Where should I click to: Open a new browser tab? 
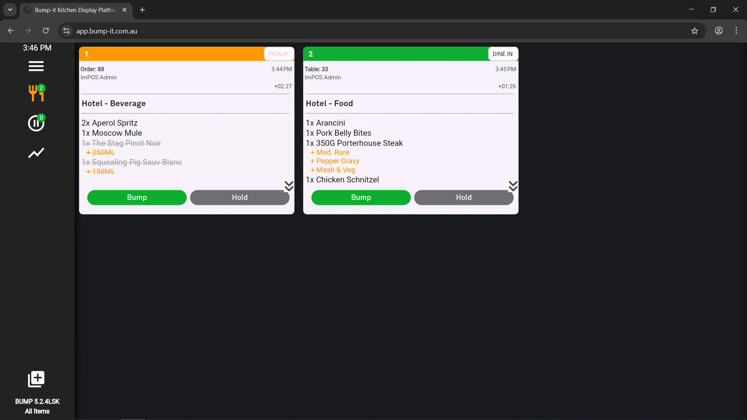142,10
